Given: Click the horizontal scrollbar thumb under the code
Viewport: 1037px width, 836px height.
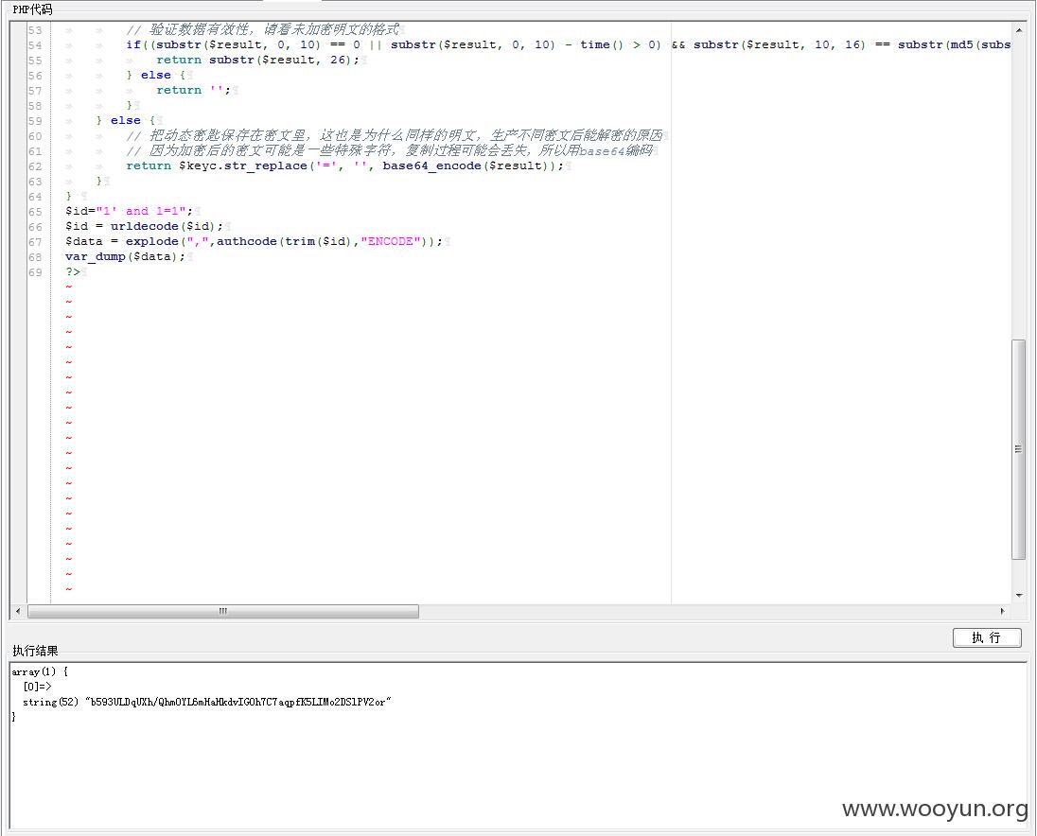Looking at the screenshot, I should 223,612.
